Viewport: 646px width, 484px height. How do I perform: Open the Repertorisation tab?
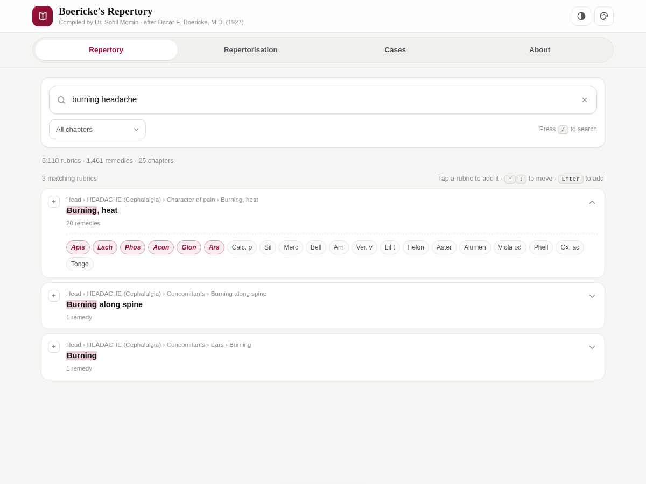[x=251, y=50]
